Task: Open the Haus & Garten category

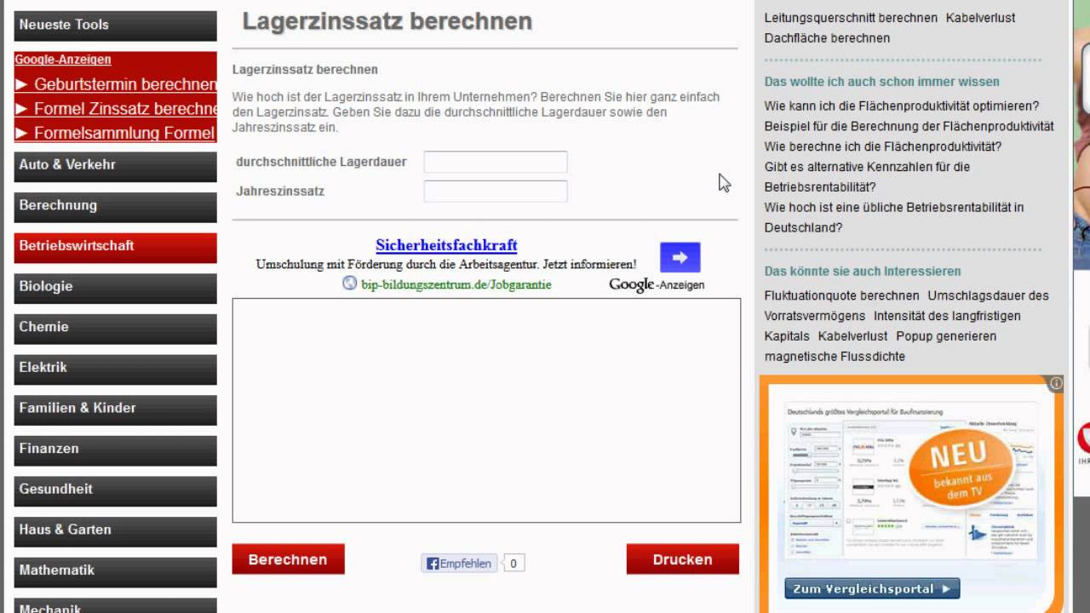Action: 116,530
